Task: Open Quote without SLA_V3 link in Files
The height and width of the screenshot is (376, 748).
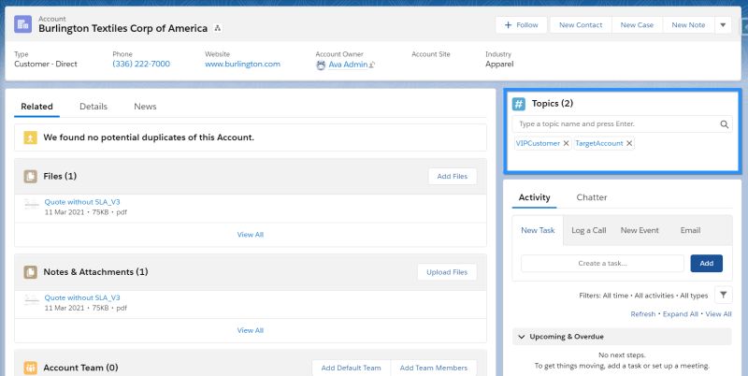Action: (82, 202)
